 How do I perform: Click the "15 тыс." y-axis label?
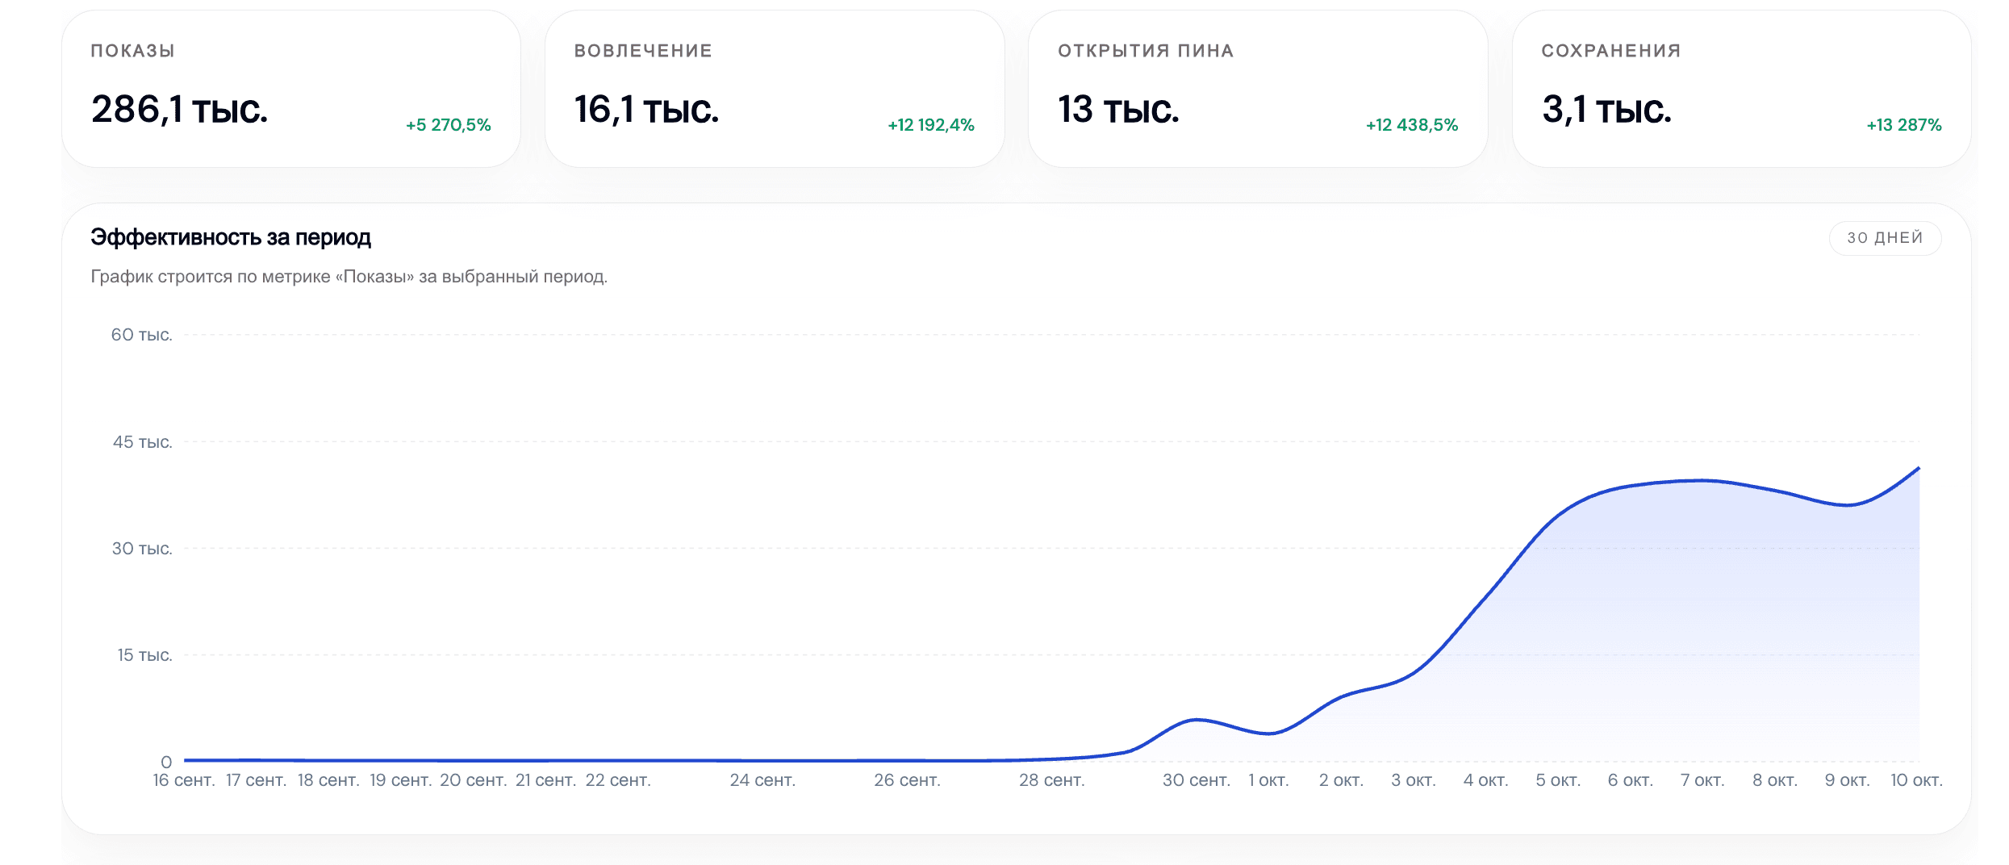point(145,655)
